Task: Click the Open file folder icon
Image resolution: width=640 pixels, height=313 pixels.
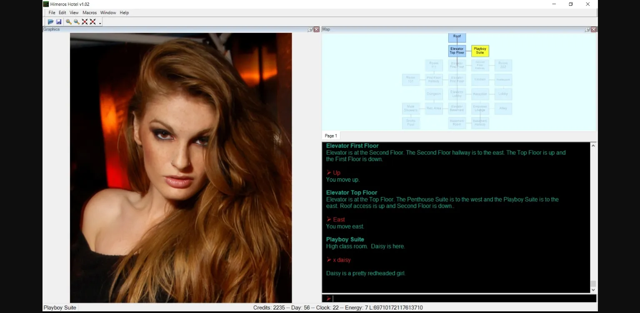Action: coord(50,22)
